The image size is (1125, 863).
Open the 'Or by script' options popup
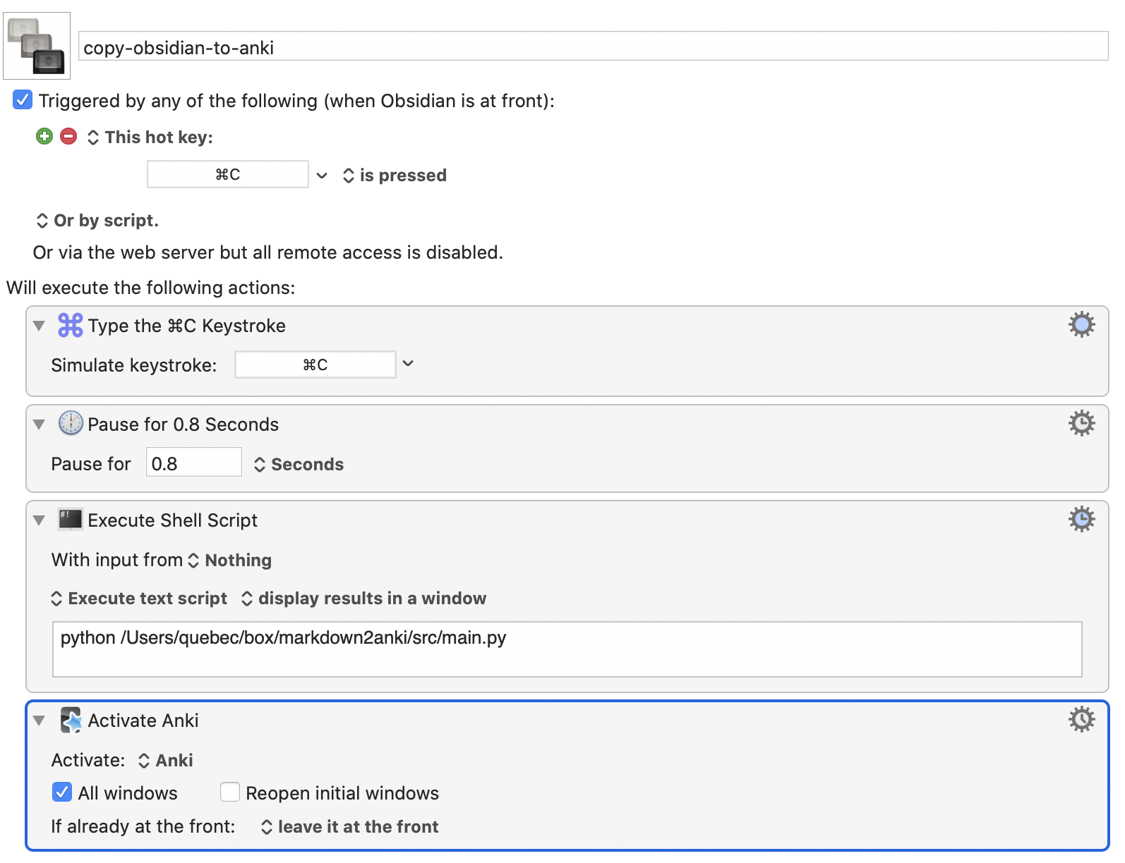click(x=97, y=221)
